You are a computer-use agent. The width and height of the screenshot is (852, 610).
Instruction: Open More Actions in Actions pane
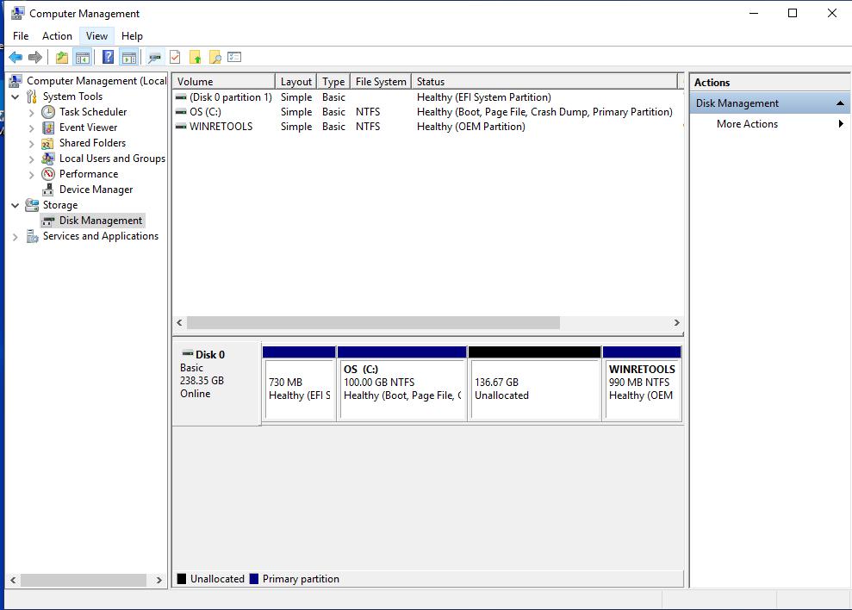click(x=747, y=124)
